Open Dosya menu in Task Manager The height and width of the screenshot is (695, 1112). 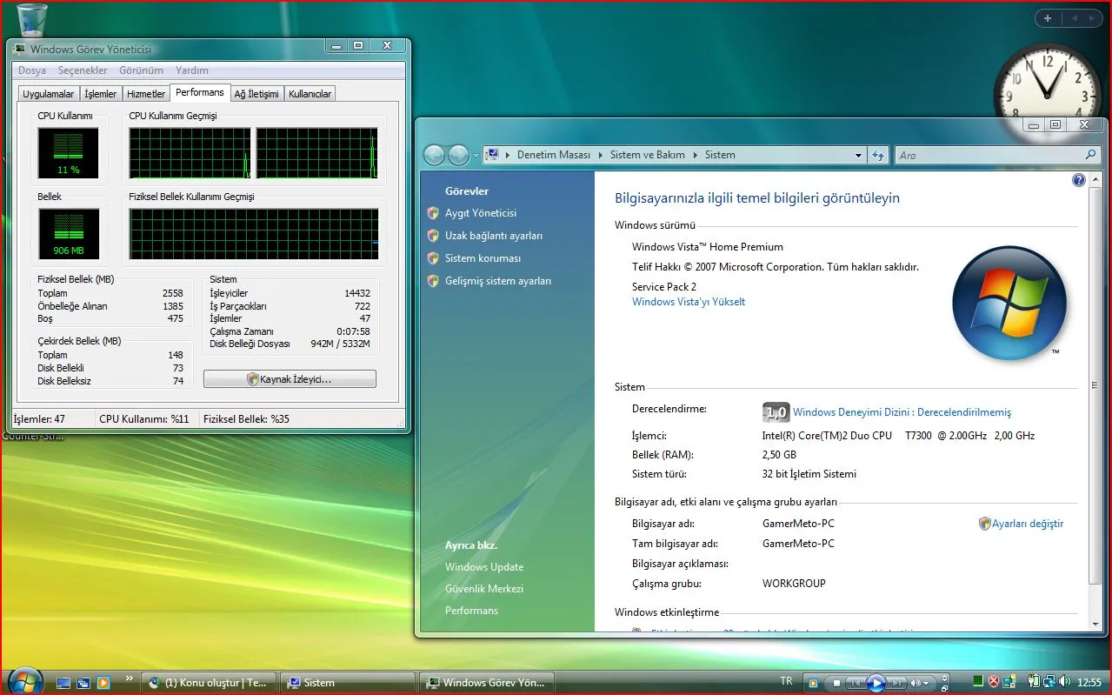pyautogui.click(x=32, y=70)
